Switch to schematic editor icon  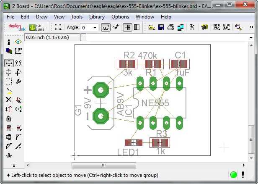pyautogui.click(x=192, y=27)
